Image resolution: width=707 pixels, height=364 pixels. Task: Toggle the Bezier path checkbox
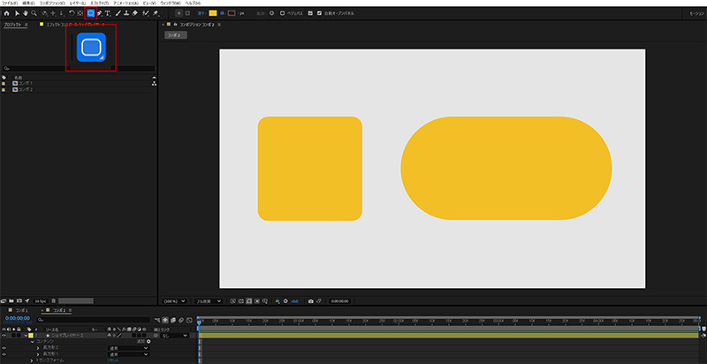pos(282,14)
